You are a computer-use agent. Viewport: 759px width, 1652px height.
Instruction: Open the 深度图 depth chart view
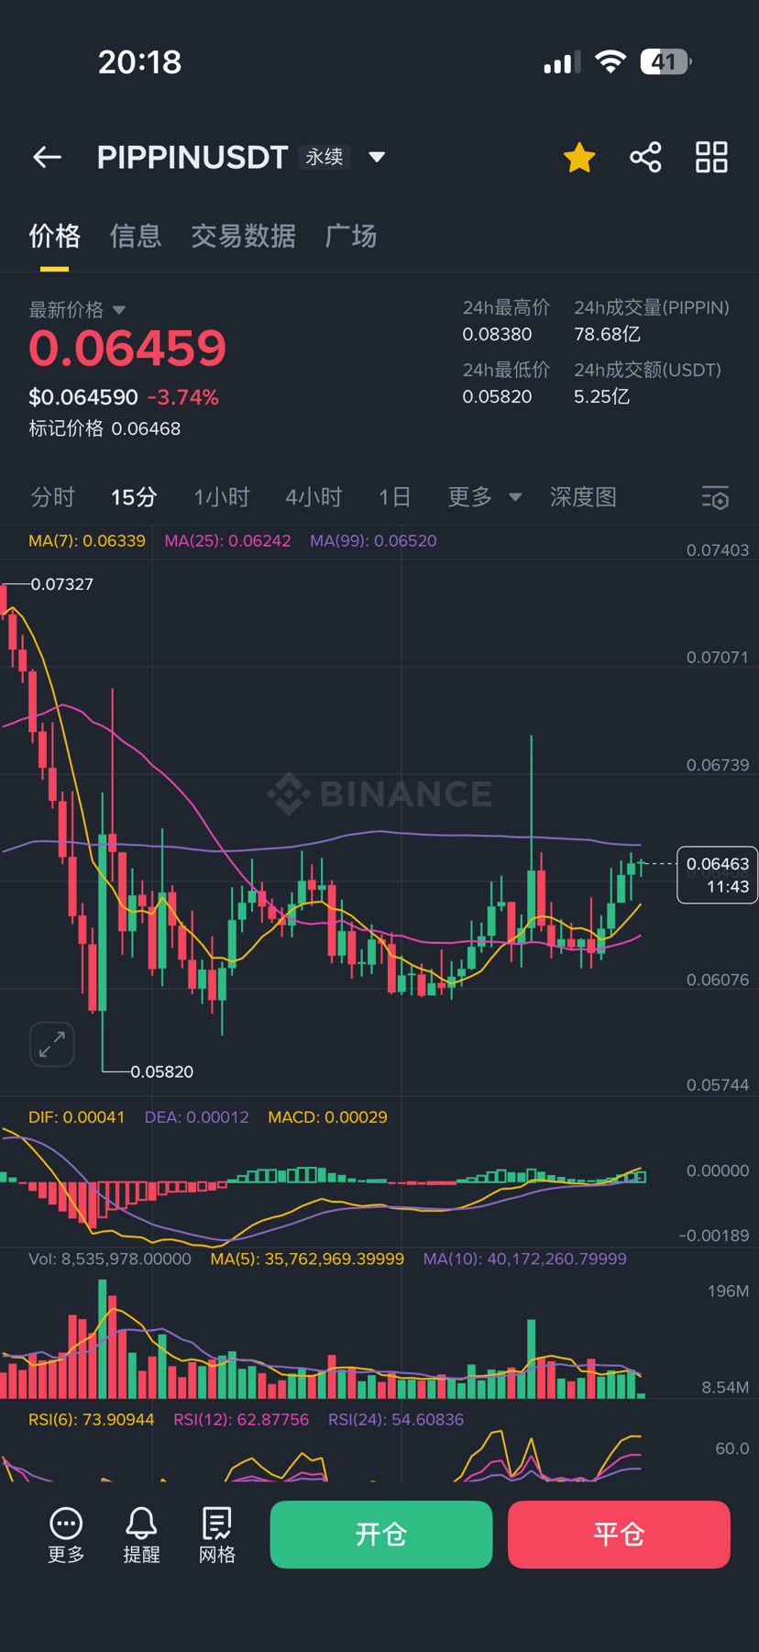click(x=583, y=497)
